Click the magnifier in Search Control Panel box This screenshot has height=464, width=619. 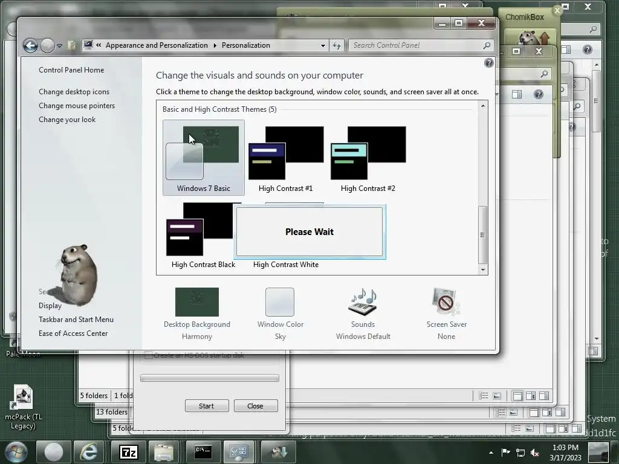487,45
